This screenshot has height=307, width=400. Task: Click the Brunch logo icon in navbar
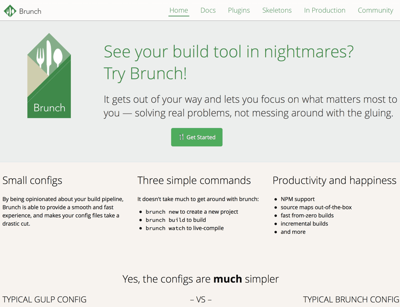(10, 11)
